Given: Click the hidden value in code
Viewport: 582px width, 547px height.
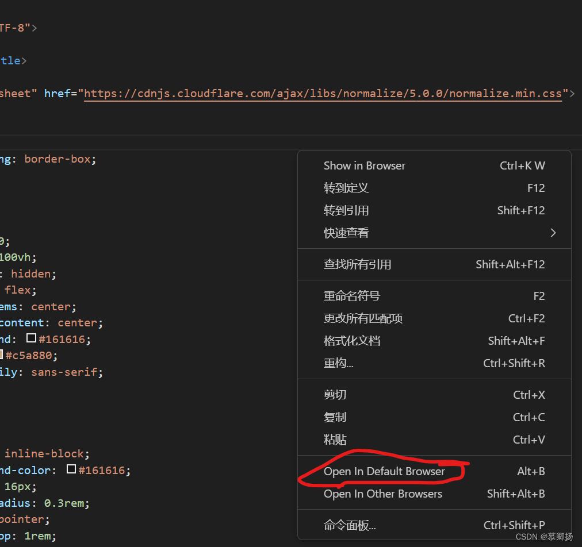Looking at the screenshot, I should (31, 274).
